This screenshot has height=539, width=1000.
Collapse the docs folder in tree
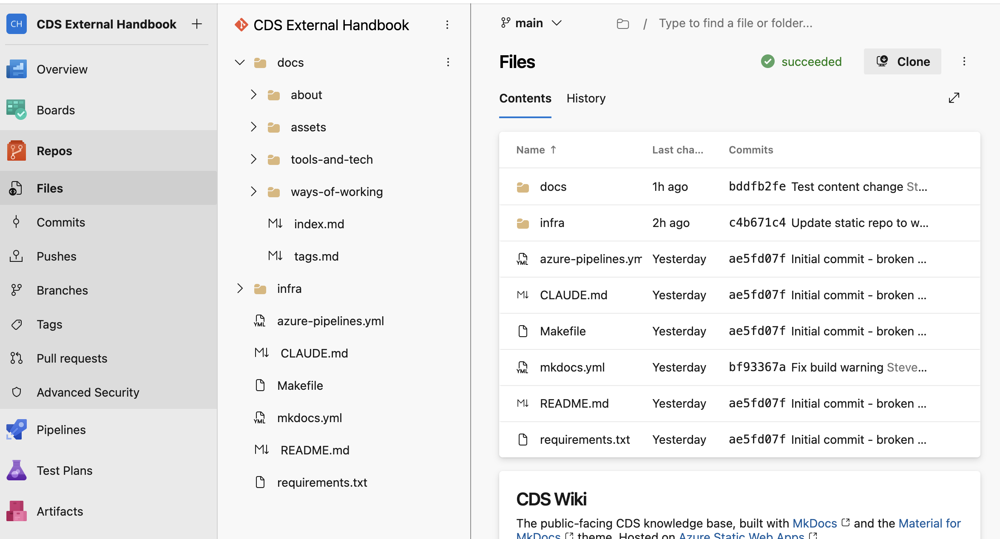click(x=240, y=62)
